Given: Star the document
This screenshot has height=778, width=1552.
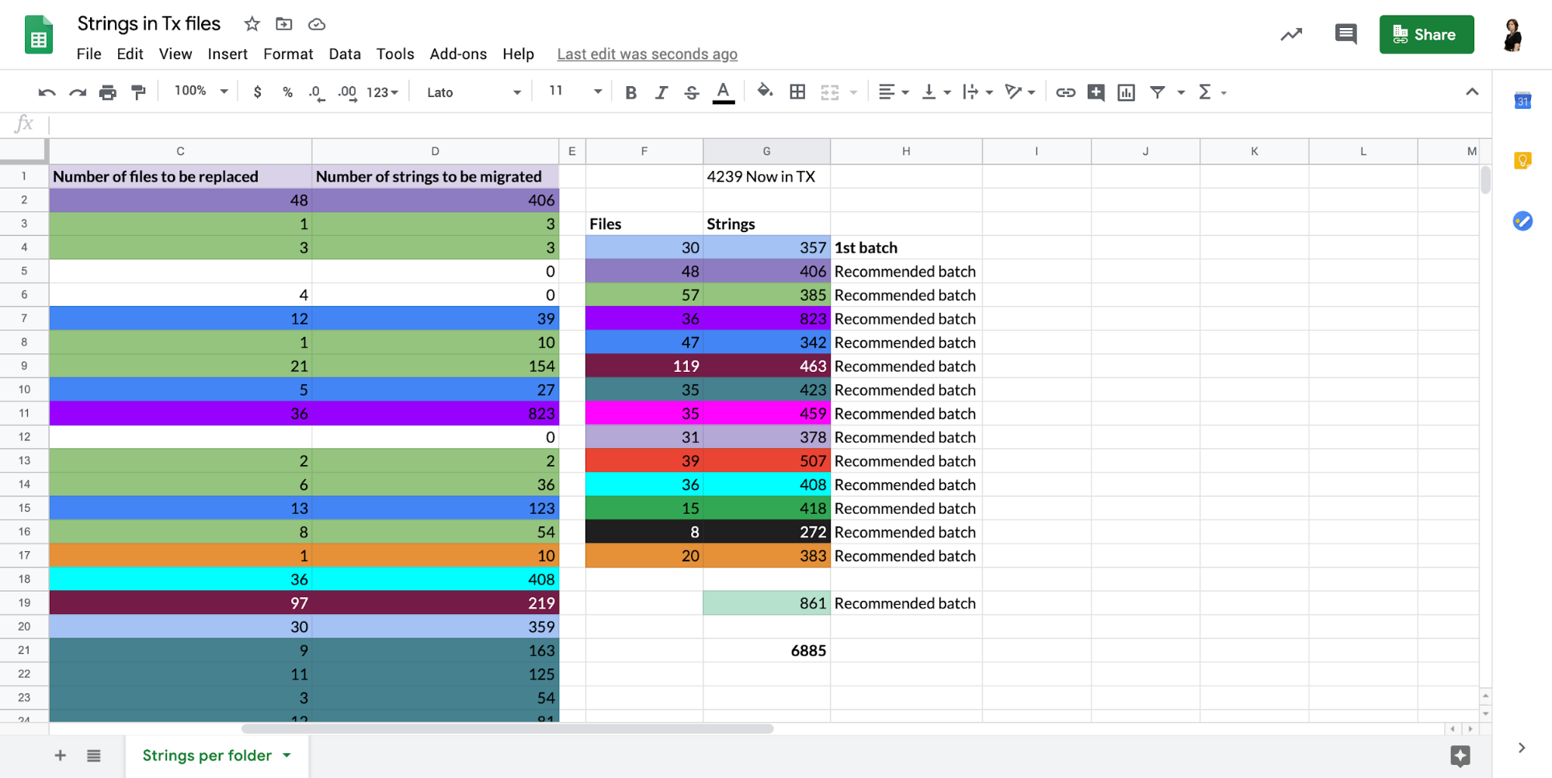Looking at the screenshot, I should 252,24.
